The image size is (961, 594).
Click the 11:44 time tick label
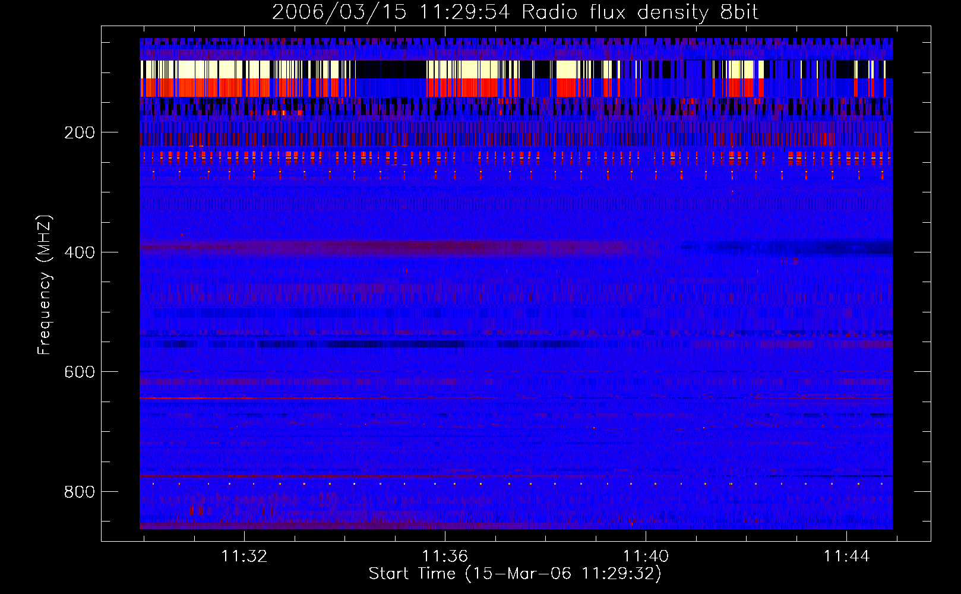[846, 556]
